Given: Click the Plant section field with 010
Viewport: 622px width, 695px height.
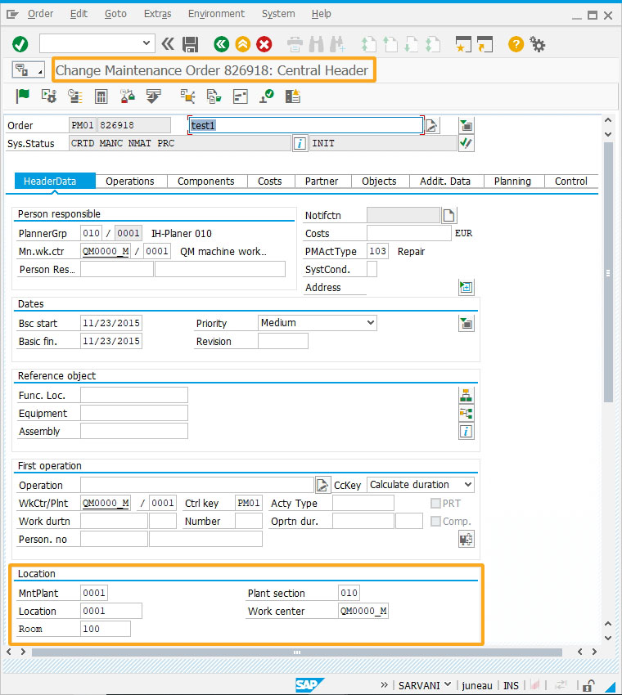Looking at the screenshot, I should pyautogui.click(x=349, y=593).
